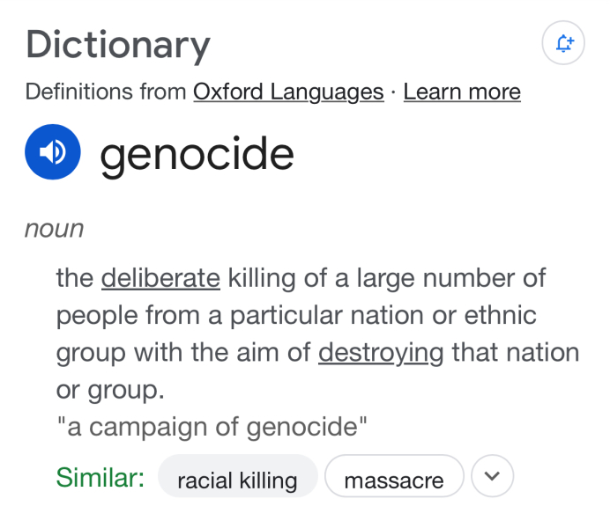Open the Oxford Languages link

[288, 92]
